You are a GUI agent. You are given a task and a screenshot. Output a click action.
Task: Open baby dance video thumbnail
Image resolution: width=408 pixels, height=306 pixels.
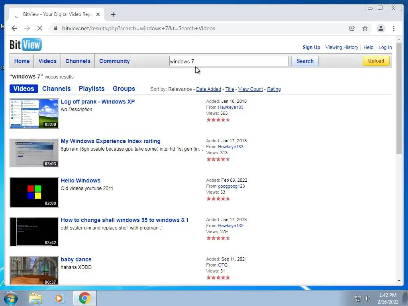(x=34, y=271)
